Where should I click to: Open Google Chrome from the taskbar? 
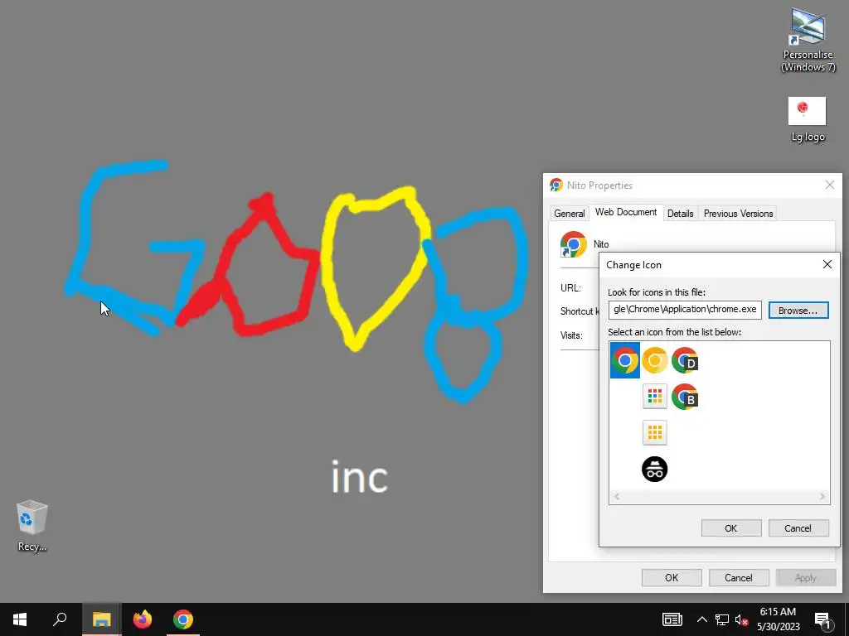click(x=183, y=619)
